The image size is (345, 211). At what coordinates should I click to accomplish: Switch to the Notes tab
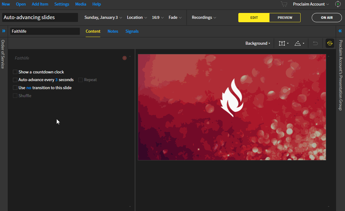113,31
